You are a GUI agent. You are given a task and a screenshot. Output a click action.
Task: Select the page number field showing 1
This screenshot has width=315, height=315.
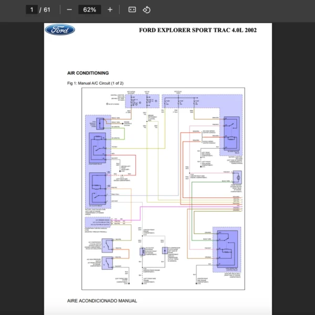(x=31, y=9)
